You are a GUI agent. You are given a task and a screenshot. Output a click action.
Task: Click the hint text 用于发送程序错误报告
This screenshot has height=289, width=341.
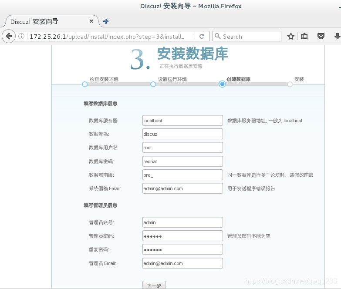(x=251, y=188)
